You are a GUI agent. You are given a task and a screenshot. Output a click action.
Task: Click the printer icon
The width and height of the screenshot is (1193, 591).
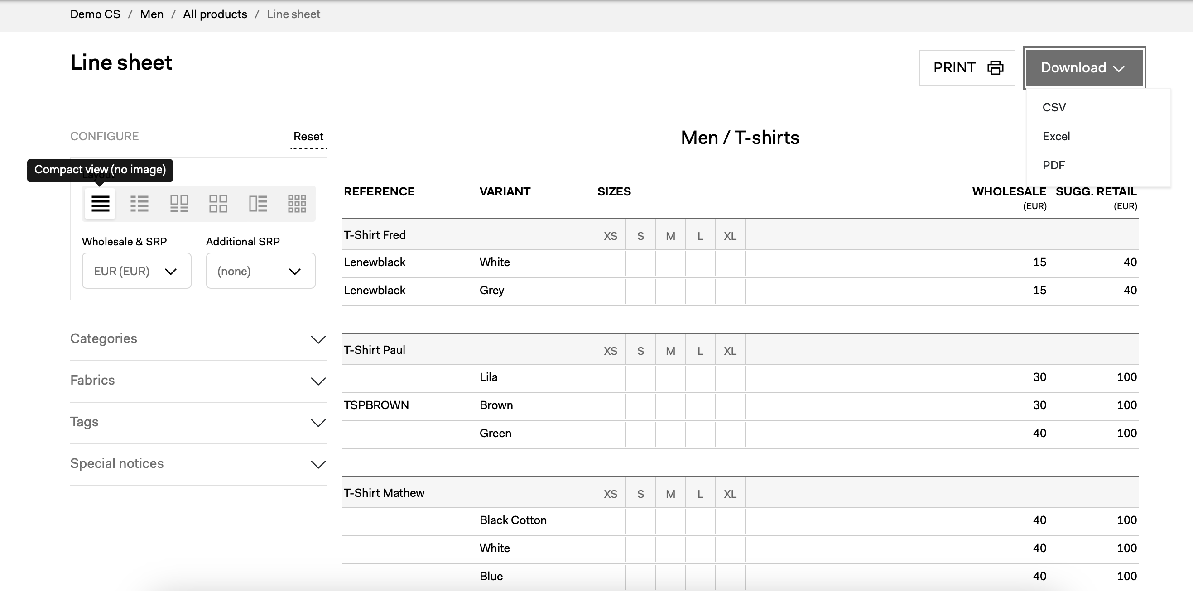point(995,67)
